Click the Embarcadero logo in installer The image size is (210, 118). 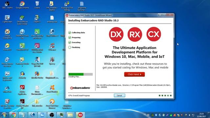pyautogui.click(x=80, y=88)
